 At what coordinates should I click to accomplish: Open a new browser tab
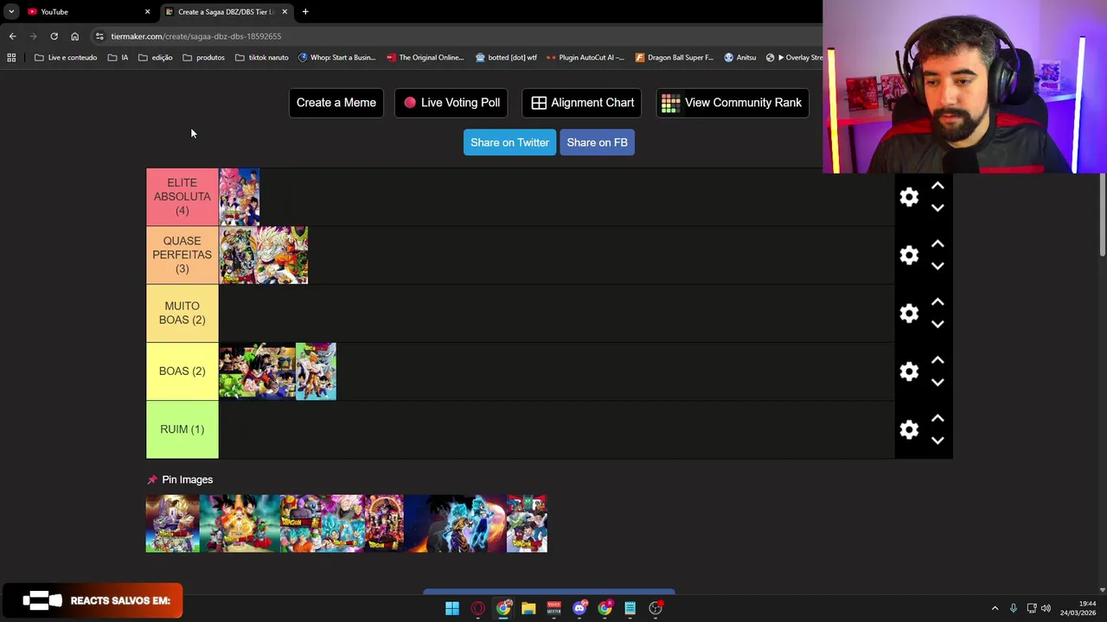coord(305,12)
